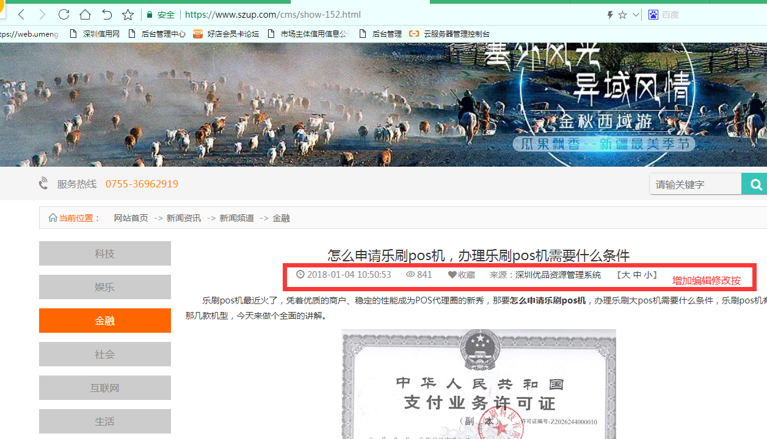The height and width of the screenshot is (439, 767).
Task: Select large font size 大
Action: point(625,275)
